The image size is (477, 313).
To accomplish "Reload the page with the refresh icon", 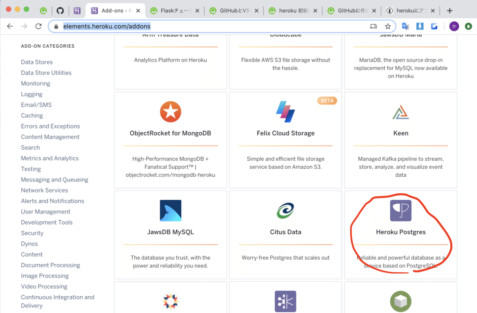I will [x=39, y=26].
